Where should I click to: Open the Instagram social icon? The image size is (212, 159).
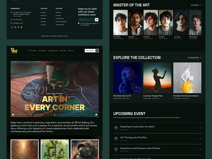18,27
